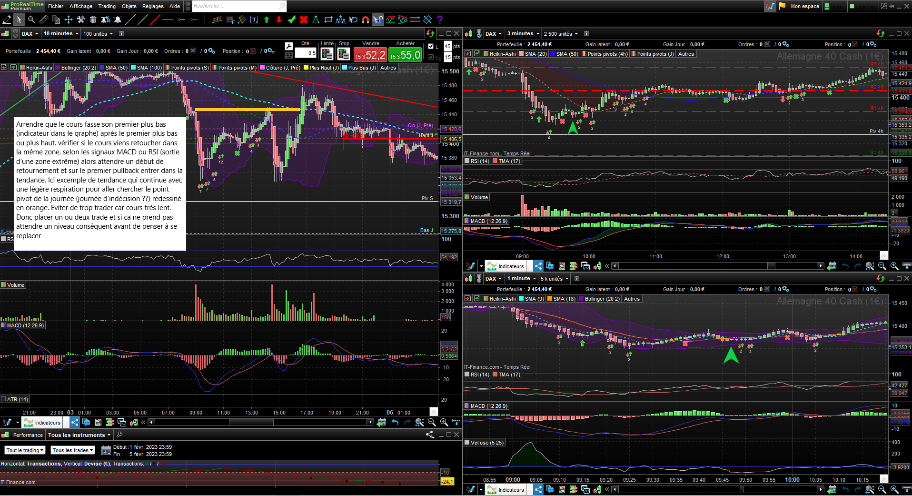Screen dimensions: 912x496
Task: Undo last action on 10 minutes chart
Action: (395, 422)
